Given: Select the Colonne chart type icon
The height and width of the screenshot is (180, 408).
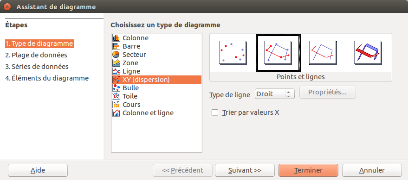Looking at the screenshot, I should 116,38.
